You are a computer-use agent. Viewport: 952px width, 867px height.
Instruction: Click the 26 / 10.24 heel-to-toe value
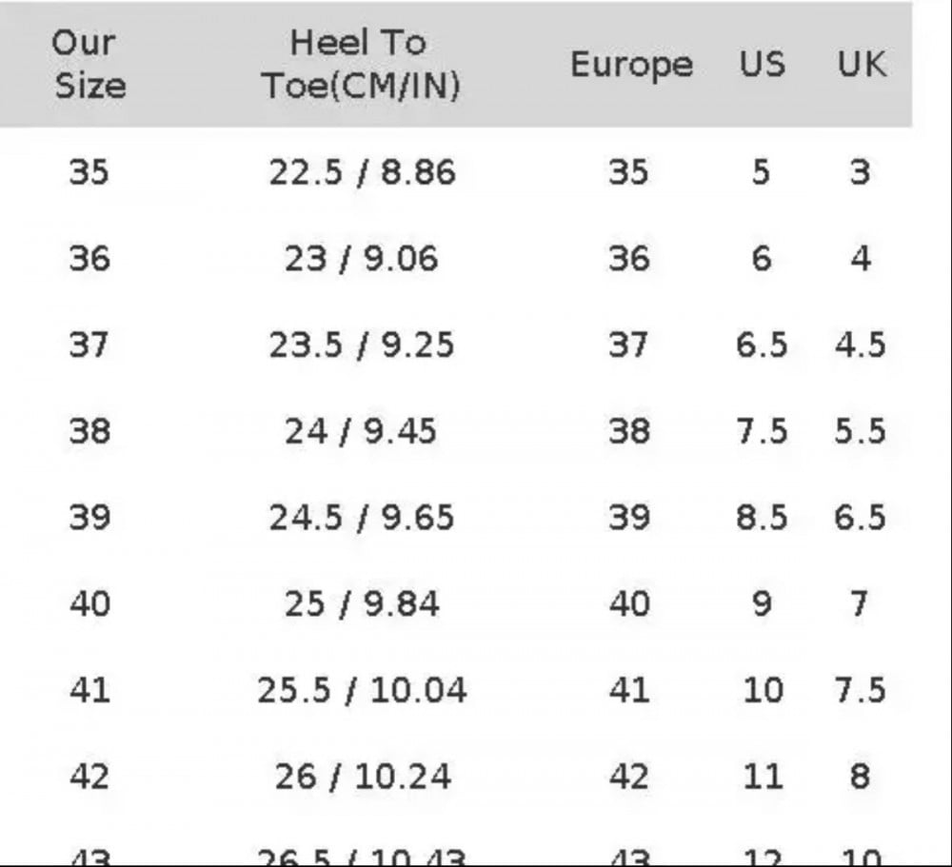[362, 777]
